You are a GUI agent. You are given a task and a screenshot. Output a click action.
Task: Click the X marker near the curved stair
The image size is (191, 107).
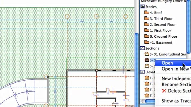point(48,77)
